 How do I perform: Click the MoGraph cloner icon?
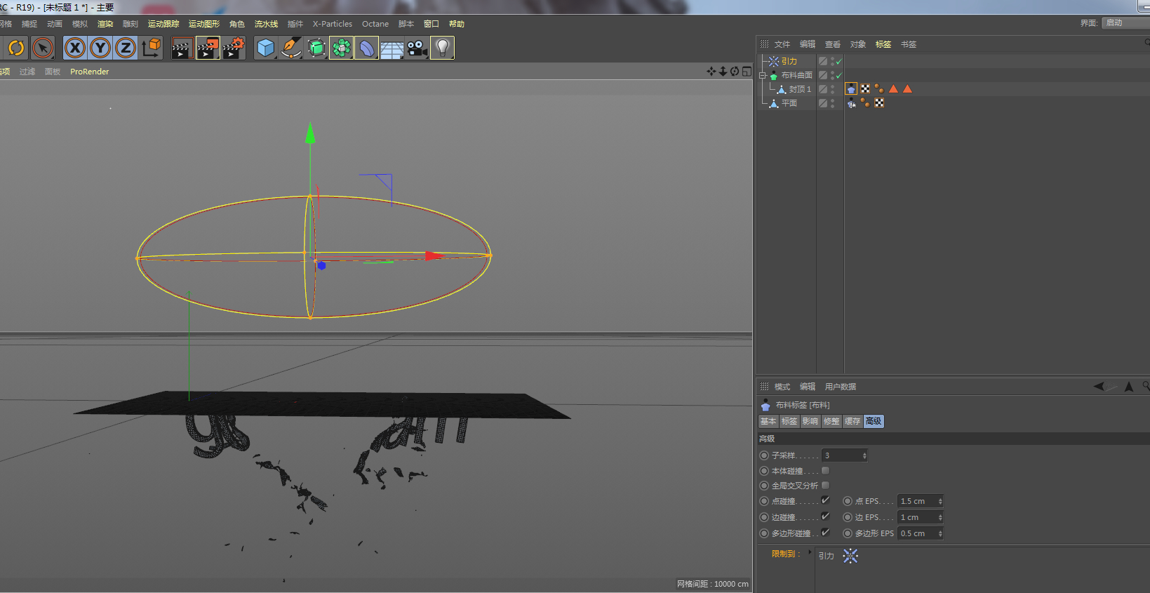coord(342,48)
